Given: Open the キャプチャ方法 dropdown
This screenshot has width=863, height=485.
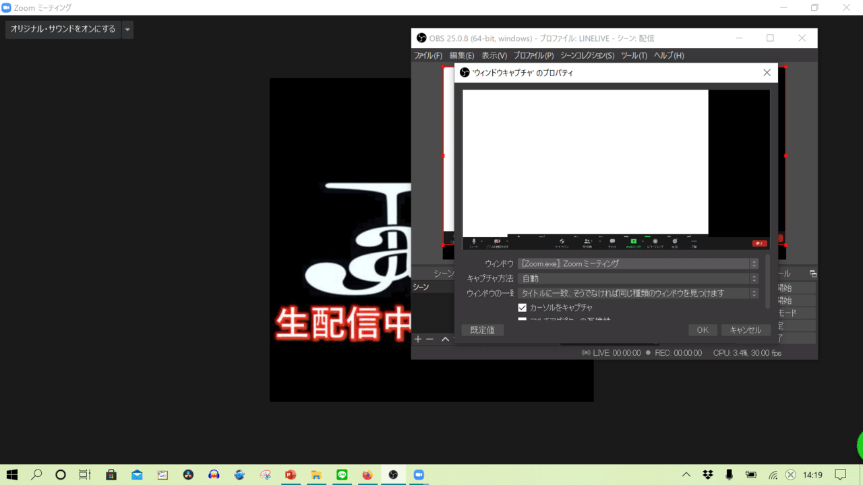Looking at the screenshot, I should (638, 278).
